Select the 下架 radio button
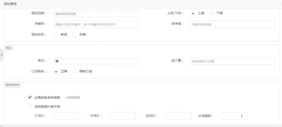 [212, 13]
